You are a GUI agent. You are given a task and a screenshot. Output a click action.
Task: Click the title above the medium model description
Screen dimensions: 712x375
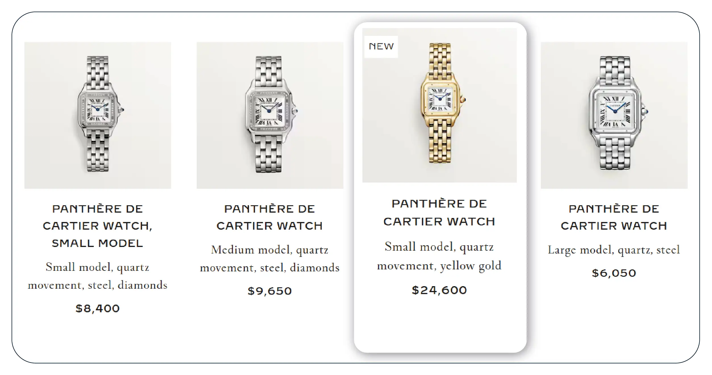[x=270, y=217]
